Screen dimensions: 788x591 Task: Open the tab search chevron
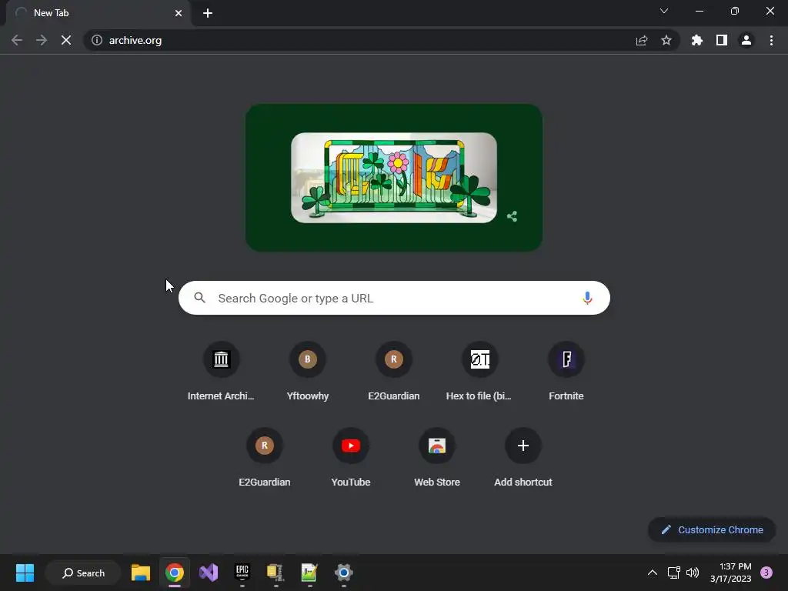point(664,11)
